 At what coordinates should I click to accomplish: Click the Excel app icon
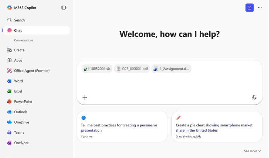tap(9, 91)
